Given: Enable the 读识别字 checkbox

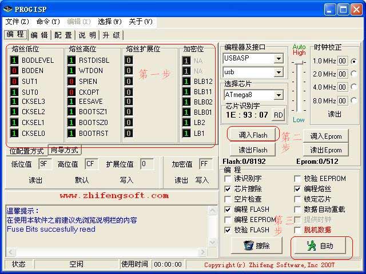Looking at the screenshot, I should (228, 179).
